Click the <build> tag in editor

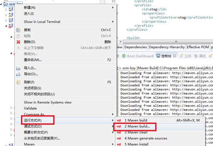pyautogui.click(x=133, y=38)
